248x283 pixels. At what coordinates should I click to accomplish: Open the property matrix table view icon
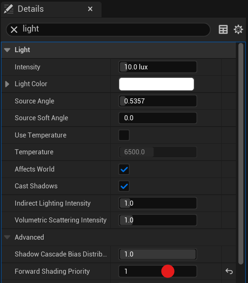pos(223,29)
